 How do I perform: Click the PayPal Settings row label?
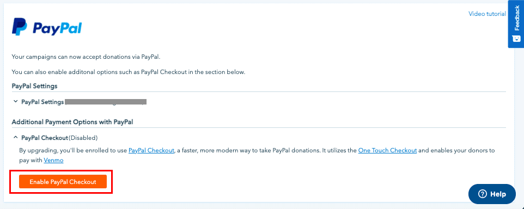coord(42,102)
